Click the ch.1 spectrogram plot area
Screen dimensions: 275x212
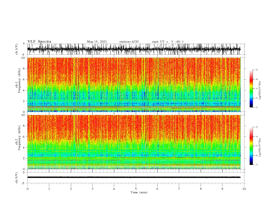click(x=134, y=85)
